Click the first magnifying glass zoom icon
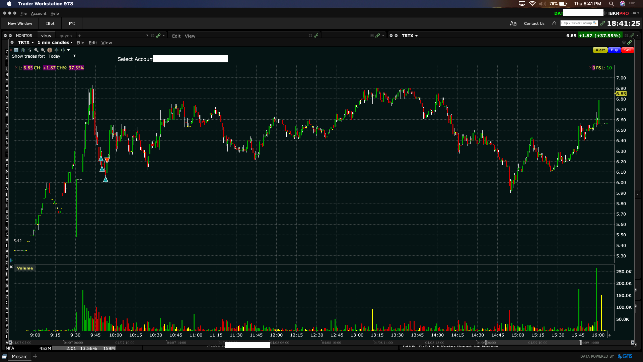This screenshot has height=362, width=643. coord(36,50)
